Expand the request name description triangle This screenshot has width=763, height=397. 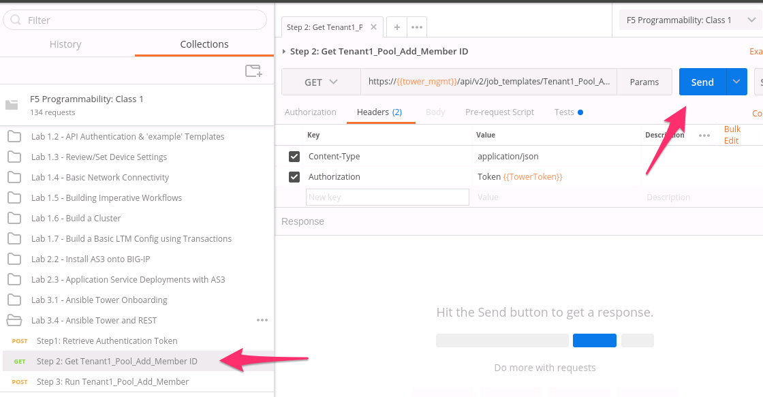pyautogui.click(x=284, y=51)
